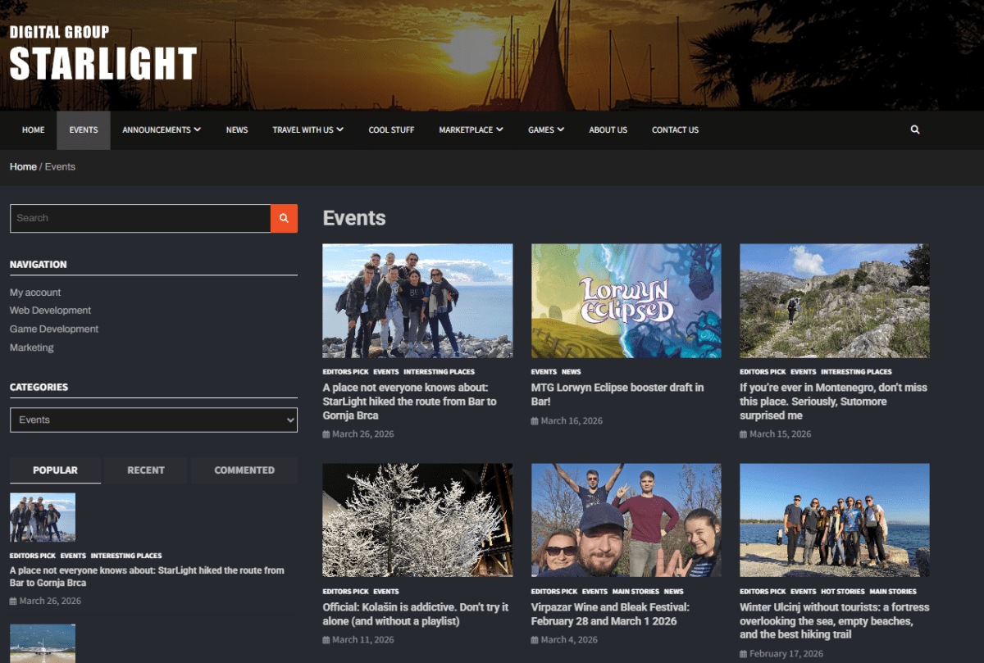Open My account in the sidebar

click(35, 293)
